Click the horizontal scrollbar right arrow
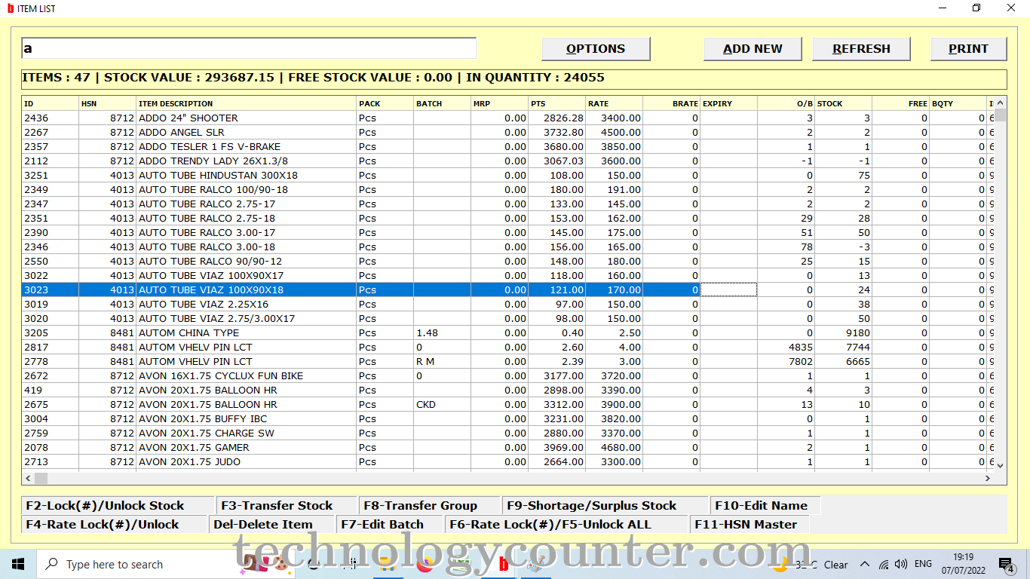1030x579 pixels. click(x=988, y=478)
